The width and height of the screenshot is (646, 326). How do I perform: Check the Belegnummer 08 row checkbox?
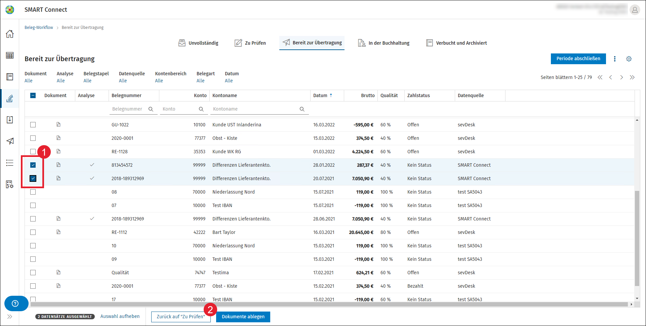click(x=33, y=192)
